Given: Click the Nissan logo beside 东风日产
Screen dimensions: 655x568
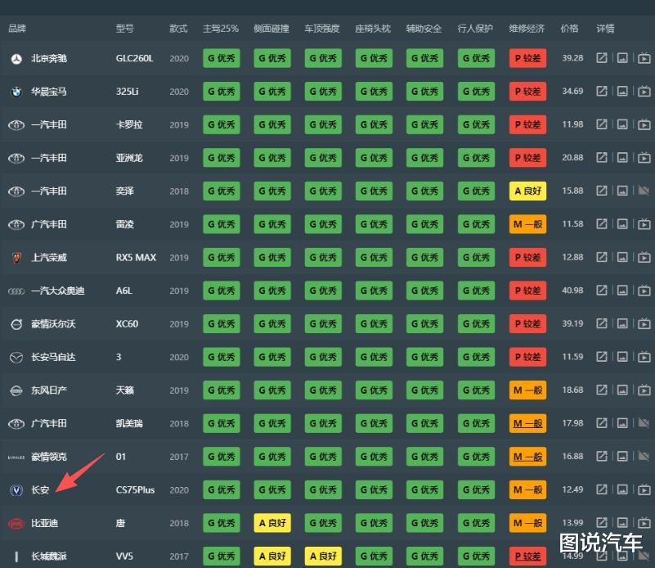Looking at the screenshot, I should point(16,390).
